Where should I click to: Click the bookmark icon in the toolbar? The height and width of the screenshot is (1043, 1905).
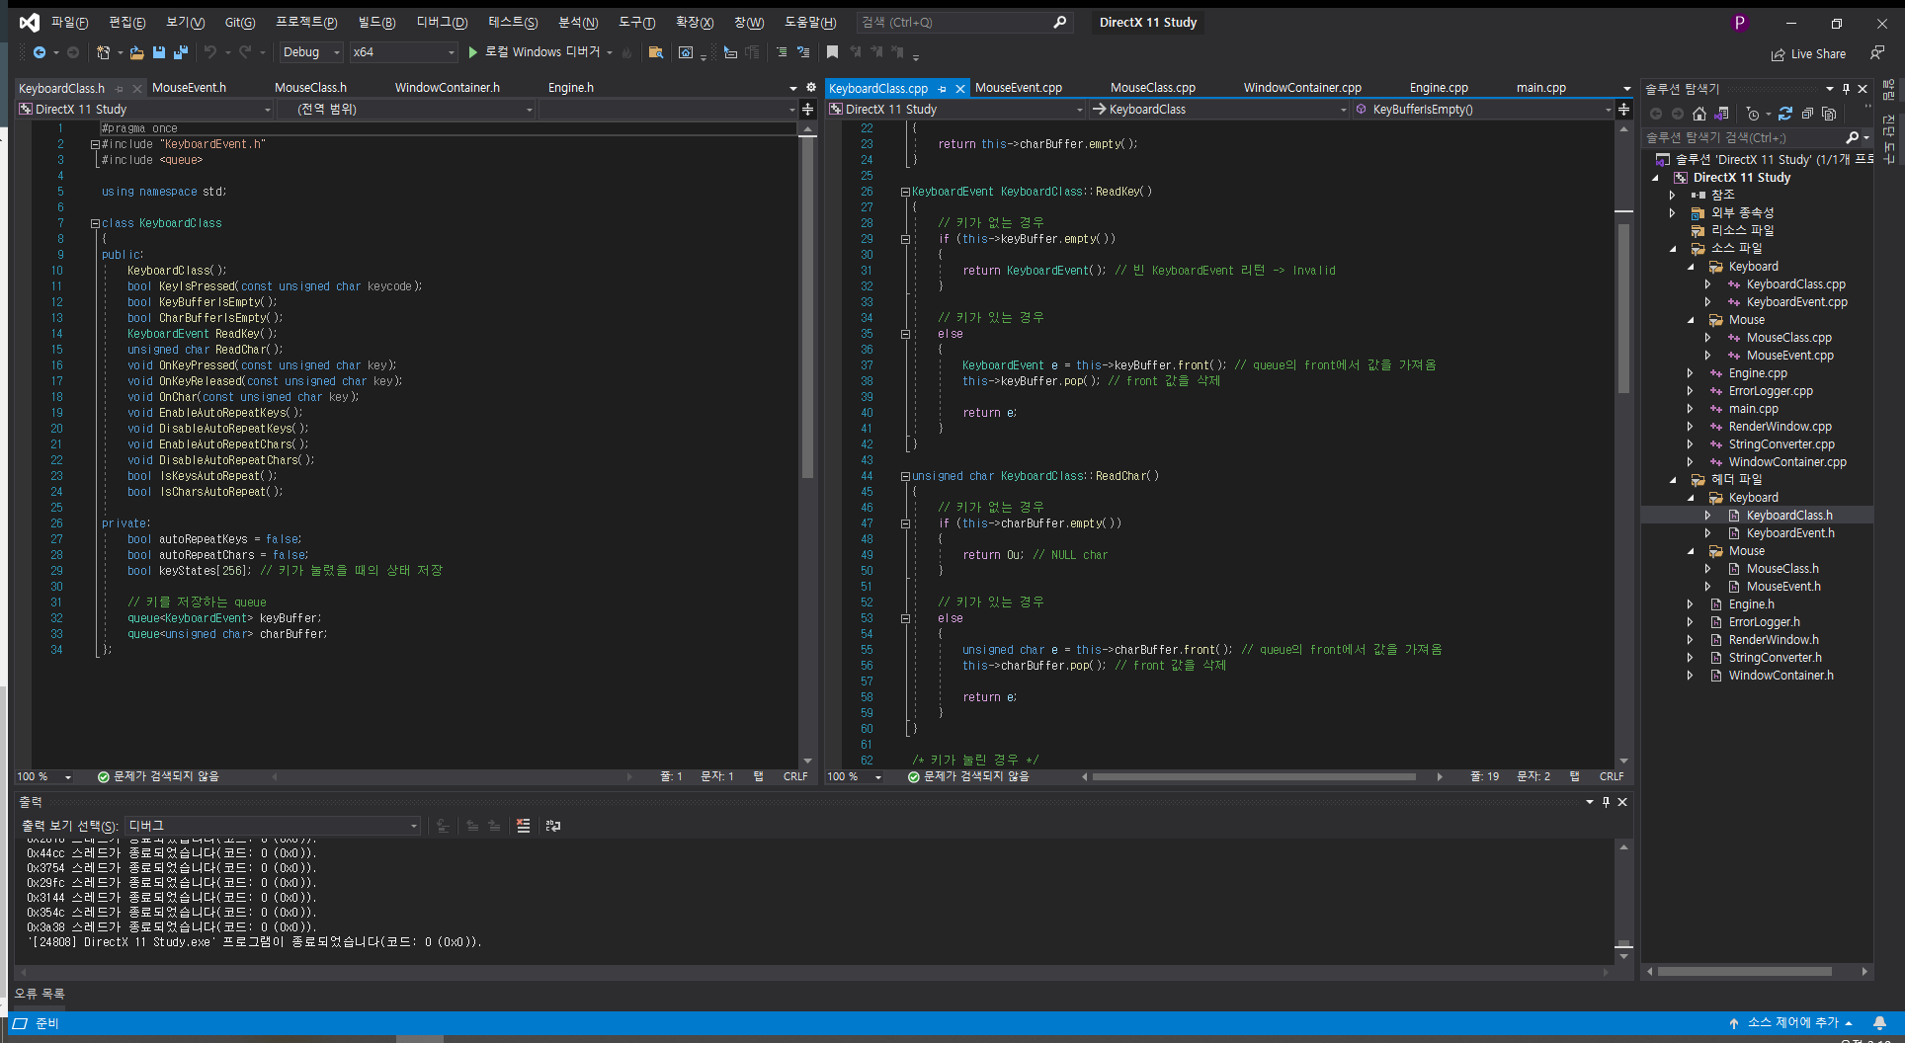(832, 52)
